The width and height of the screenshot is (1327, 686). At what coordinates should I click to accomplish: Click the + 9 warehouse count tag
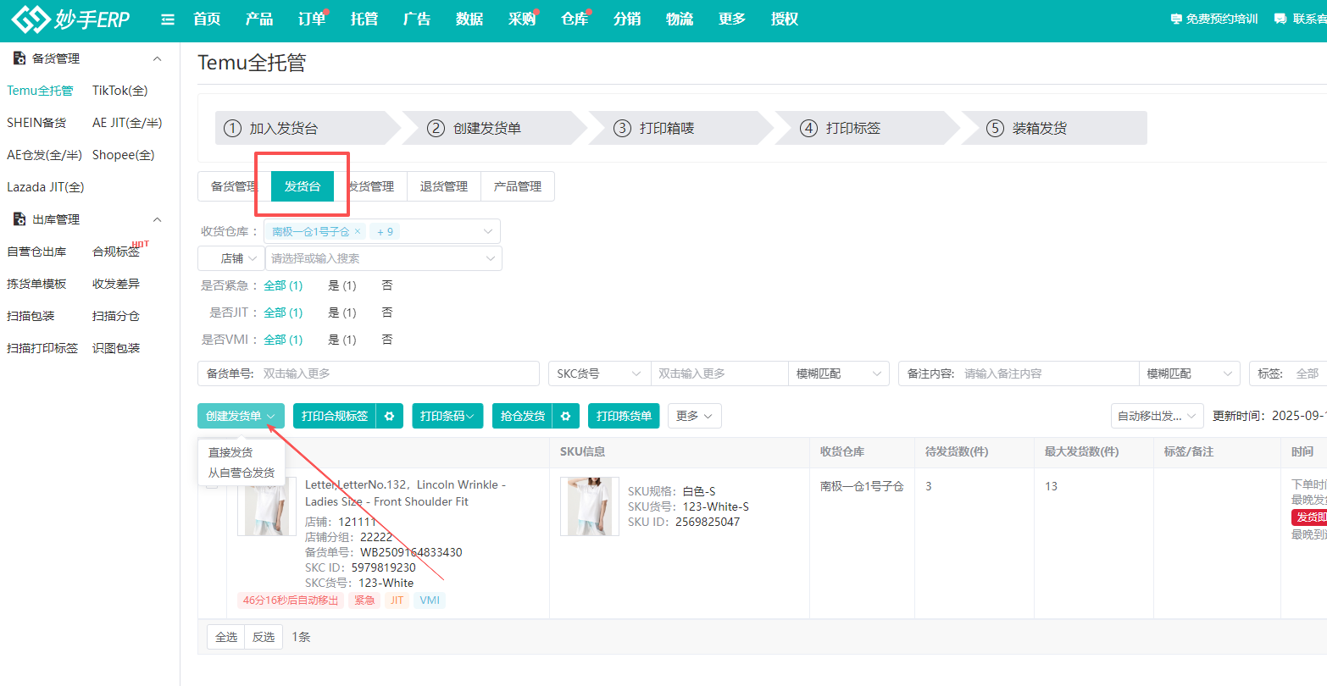[x=385, y=231]
